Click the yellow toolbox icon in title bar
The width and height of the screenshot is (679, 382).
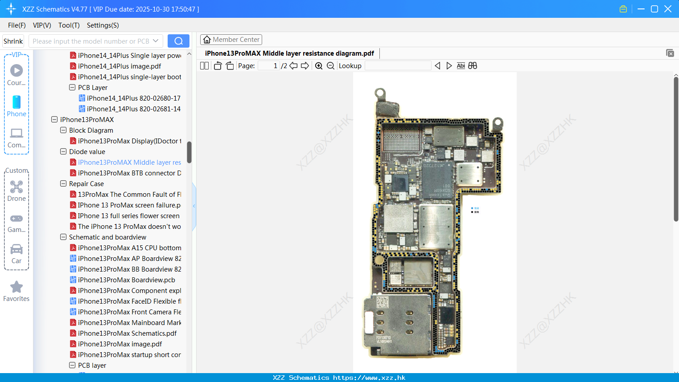(x=623, y=9)
